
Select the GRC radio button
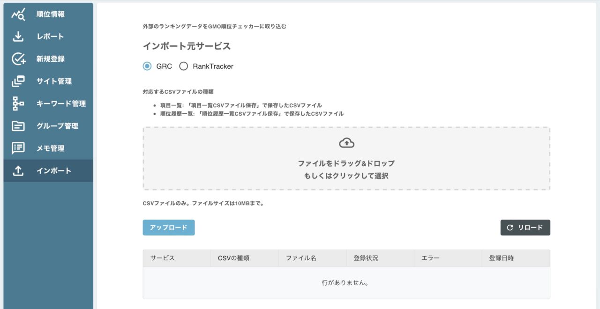[x=148, y=66]
